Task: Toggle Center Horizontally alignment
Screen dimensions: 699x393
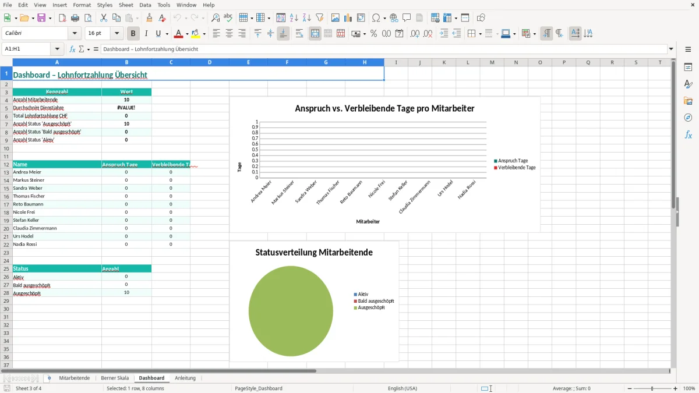Action: (x=229, y=34)
